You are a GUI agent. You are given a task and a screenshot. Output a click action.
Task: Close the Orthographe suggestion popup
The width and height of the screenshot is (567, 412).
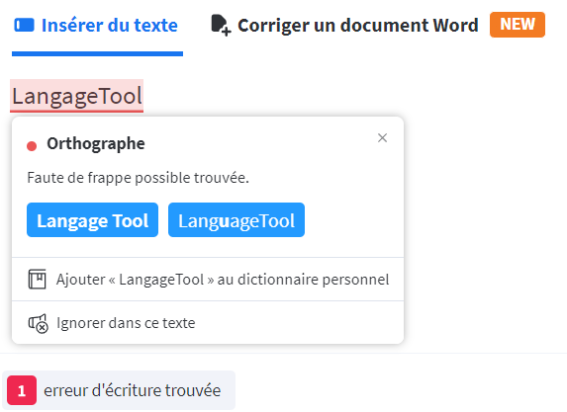coord(382,138)
